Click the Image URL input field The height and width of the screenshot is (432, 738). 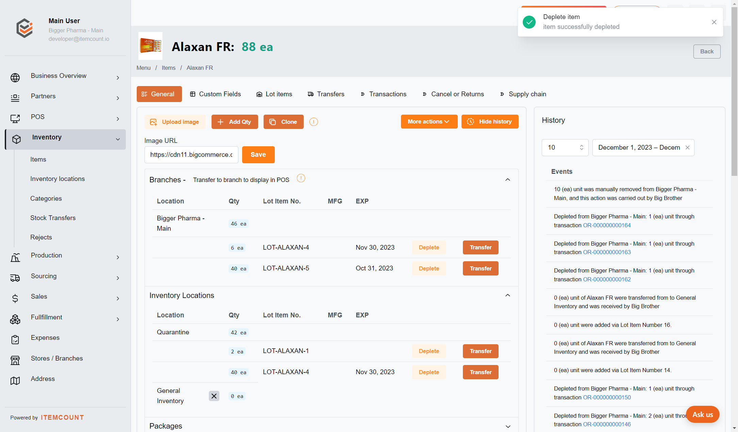[x=191, y=155]
